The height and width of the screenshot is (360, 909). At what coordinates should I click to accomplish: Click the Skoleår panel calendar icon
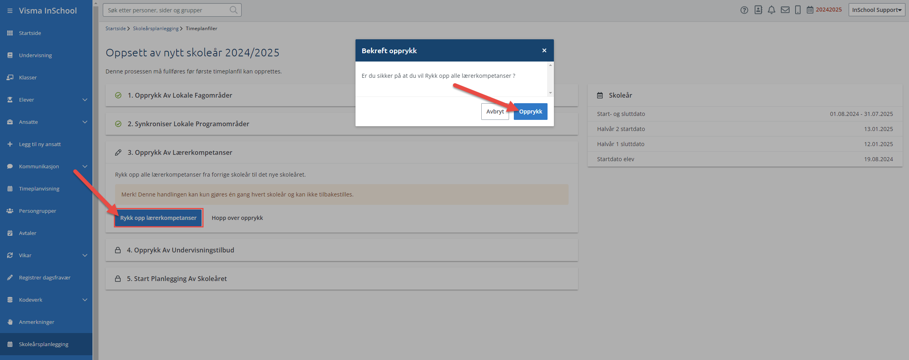600,95
